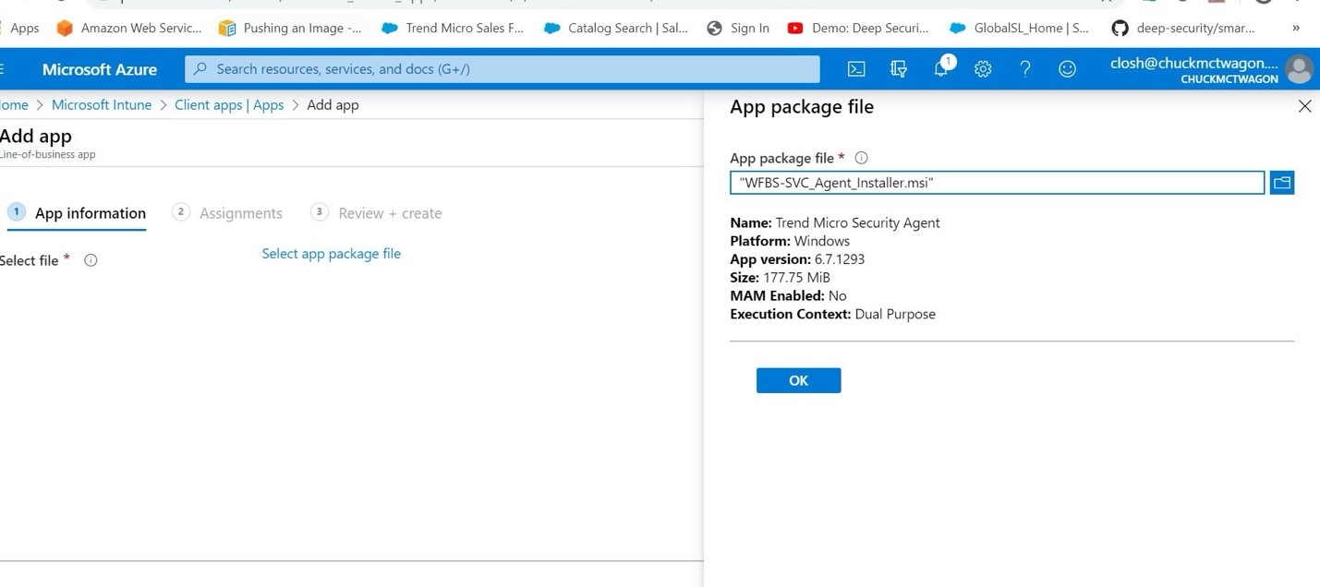Open the feedback smiley icon
The image size is (1320, 587).
tap(1067, 69)
